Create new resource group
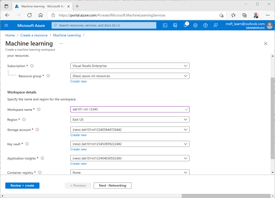 (x=78, y=81)
